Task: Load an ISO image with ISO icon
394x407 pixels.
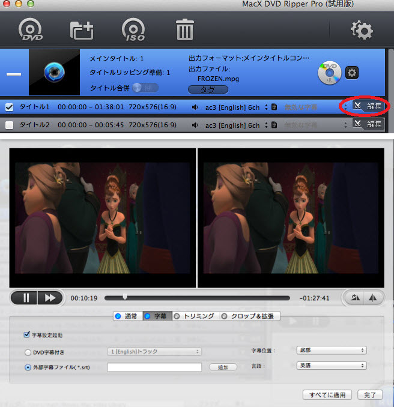Action: pos(133,29)
